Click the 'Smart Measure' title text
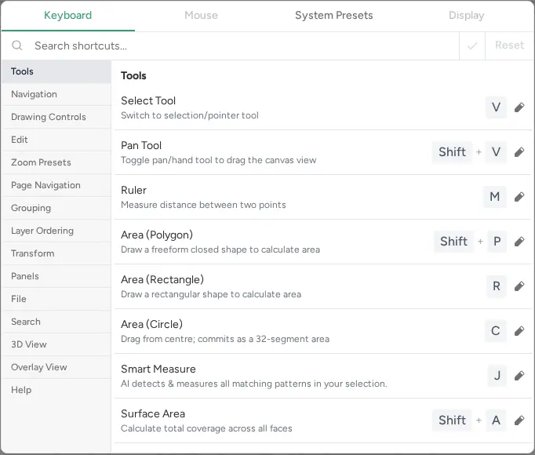The width and height of the screenshot is (535, 455). click(158, 369)
